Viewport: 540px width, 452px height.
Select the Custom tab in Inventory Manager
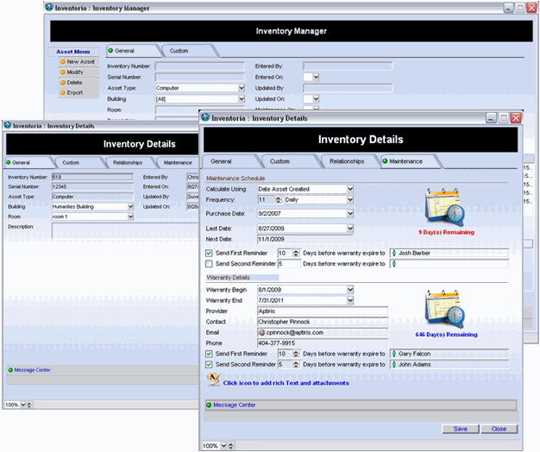pyautogui.click(x=179, y=51)
